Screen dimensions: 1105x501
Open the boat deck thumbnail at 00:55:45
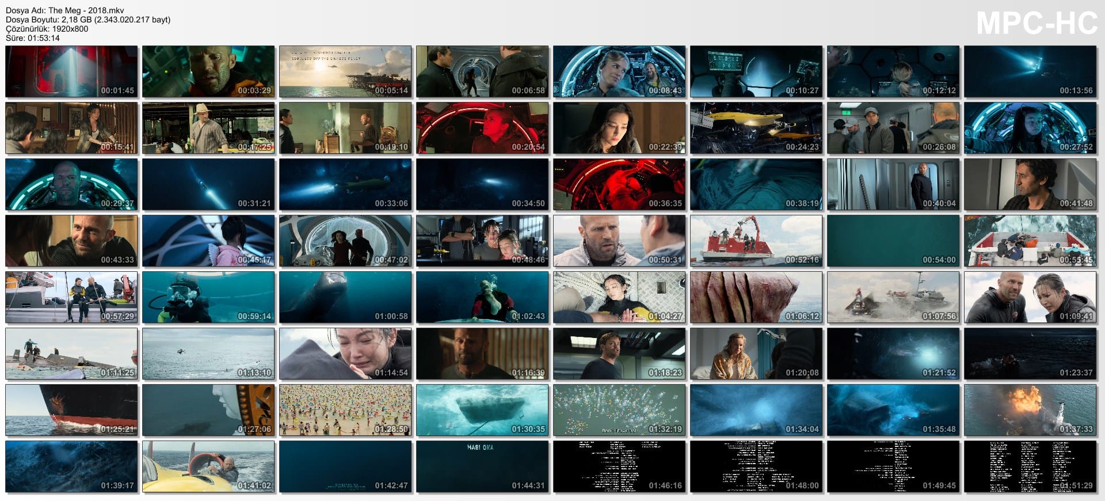pyautogui.click(x=1030, y=241)
